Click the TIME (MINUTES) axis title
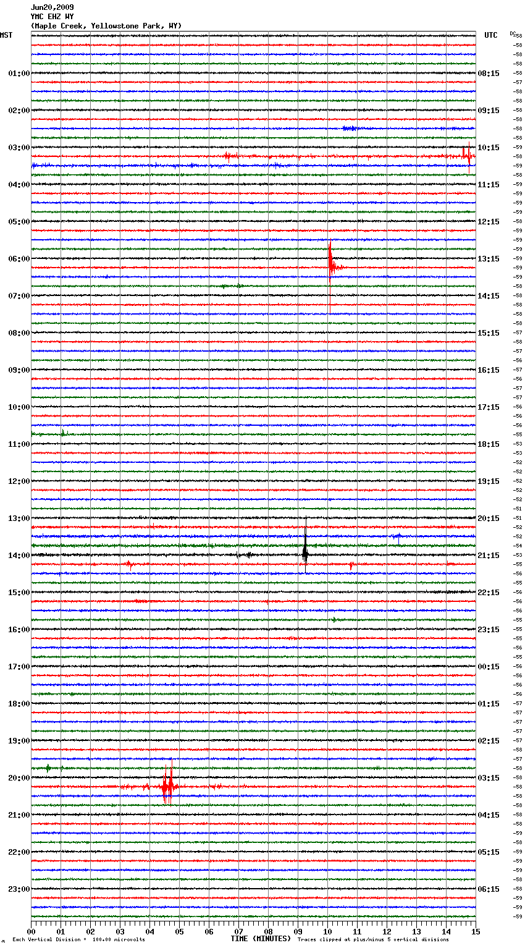The image size is (525, 948). (x=261, y=939)
